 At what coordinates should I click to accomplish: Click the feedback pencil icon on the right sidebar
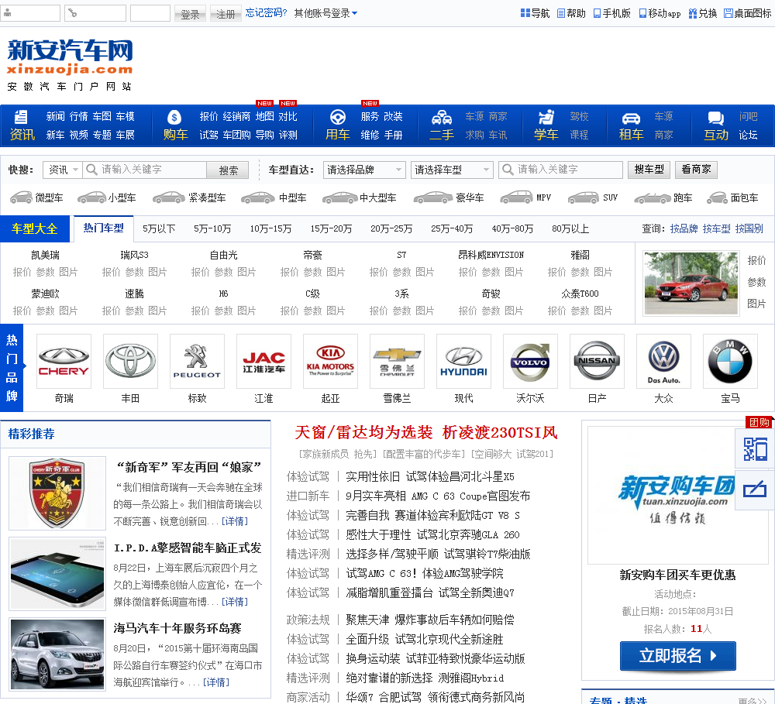[x=755, y=489]
